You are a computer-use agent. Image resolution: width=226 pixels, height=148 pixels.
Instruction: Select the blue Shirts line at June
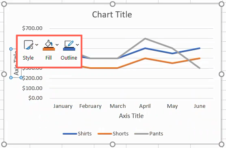[x=200, y=48]
